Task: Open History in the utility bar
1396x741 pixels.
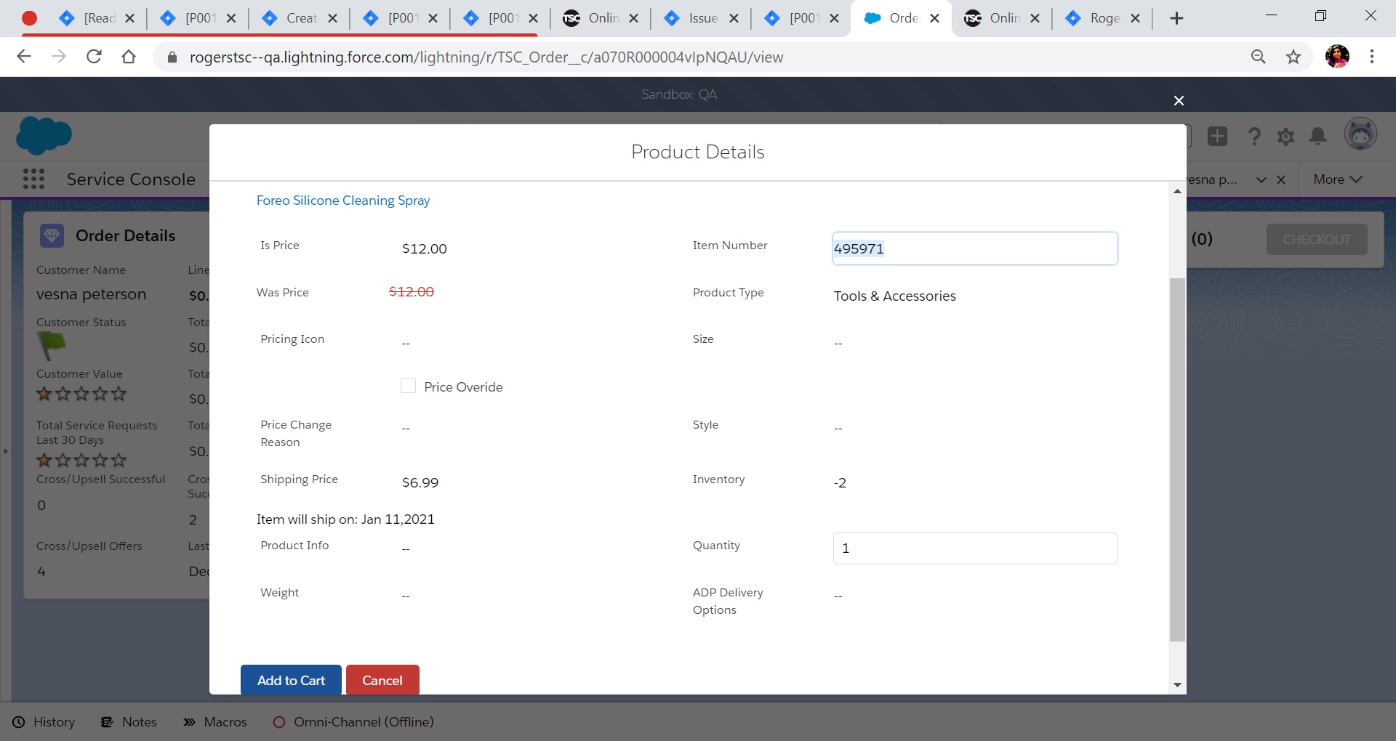Action: (x=44, y=721)
